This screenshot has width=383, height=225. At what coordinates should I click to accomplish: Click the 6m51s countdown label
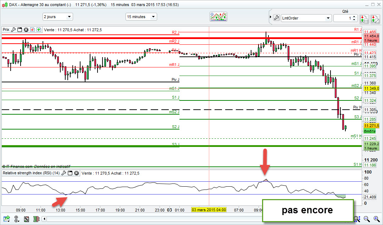[x=370, y=131]
